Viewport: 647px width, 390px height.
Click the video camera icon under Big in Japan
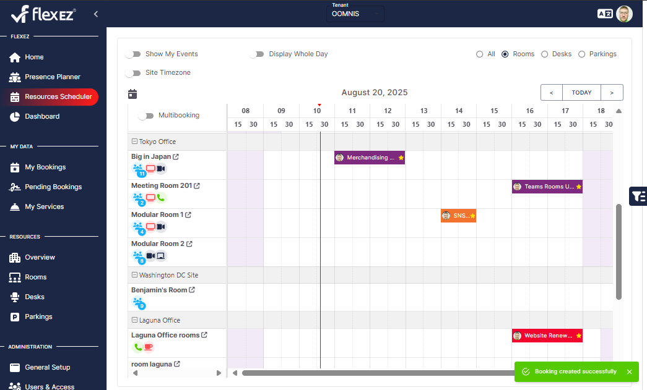[161, 169]
